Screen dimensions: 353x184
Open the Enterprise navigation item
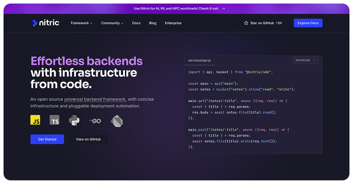click(x=173, y=23)
